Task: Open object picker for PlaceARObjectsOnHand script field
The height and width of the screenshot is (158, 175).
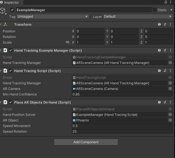Action: click(x=170, y=109)
